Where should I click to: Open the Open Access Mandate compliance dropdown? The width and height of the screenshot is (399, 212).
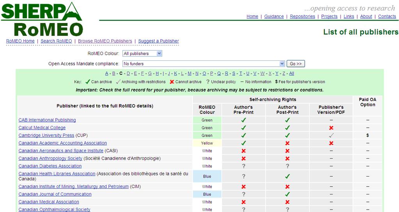point(204,64)
